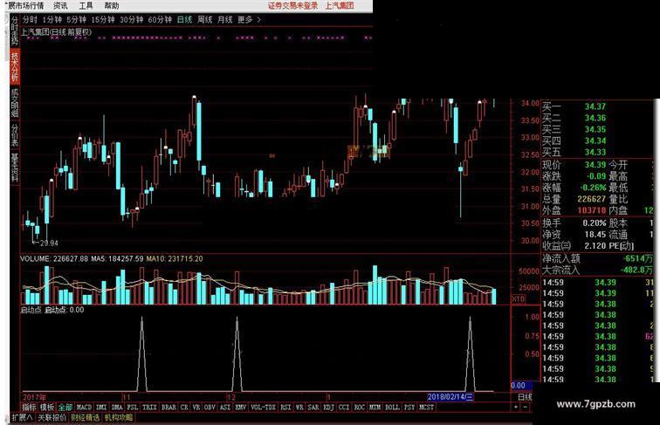Click the 2018/02/14 date marker
The height and width of the screenshot is (425, 660).
coord(450,396)
